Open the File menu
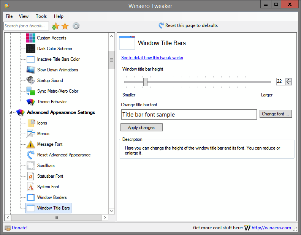The image size is (301, 235). (x=9, y=16)
